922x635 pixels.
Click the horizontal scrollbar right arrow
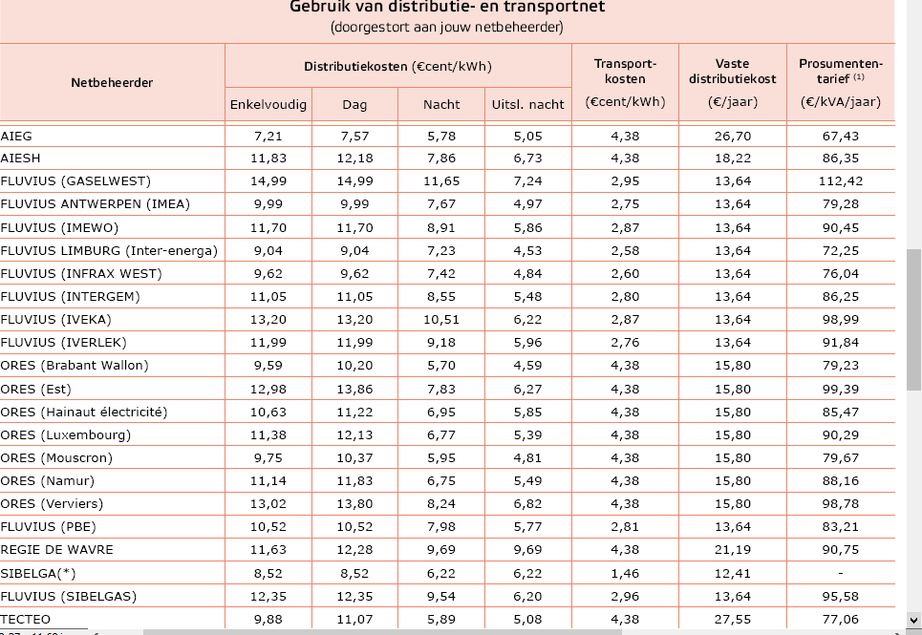point(897,630)
